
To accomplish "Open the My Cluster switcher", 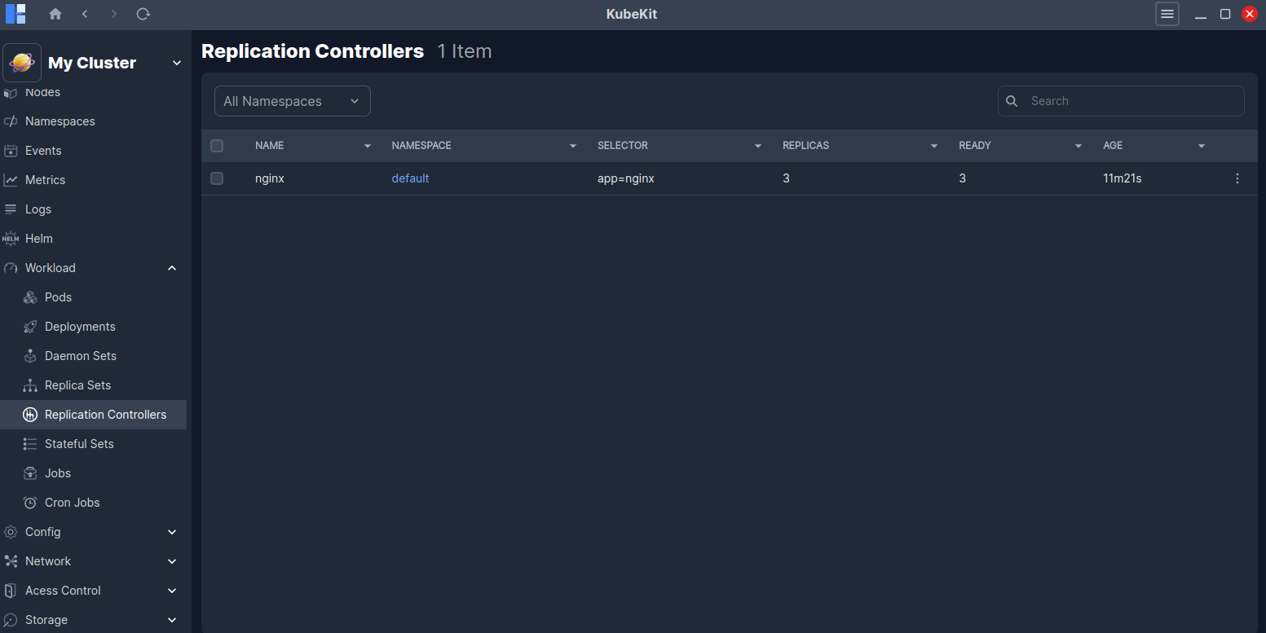I will (x=94, y=62).
